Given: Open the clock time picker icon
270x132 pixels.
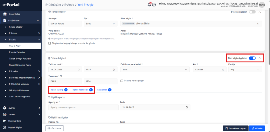Looking at the screenshot, I should click(x=114, y=70).
